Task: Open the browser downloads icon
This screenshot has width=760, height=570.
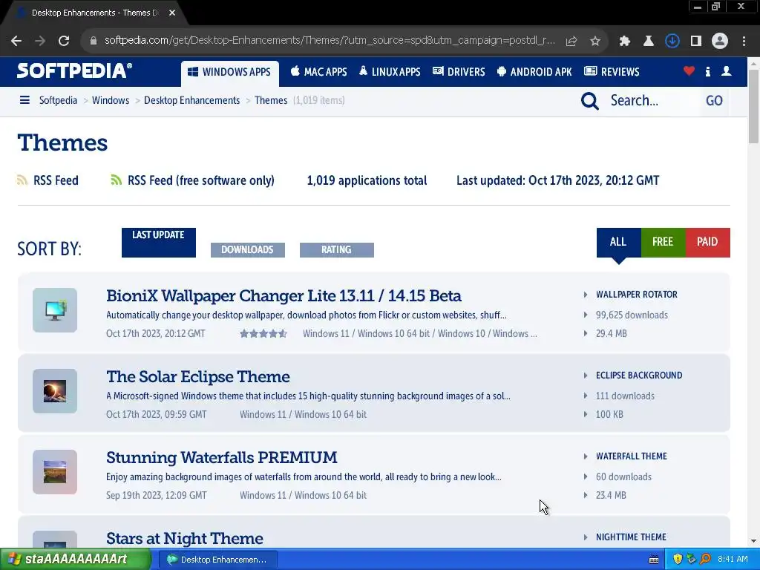Action: click(x=672, y=42)
